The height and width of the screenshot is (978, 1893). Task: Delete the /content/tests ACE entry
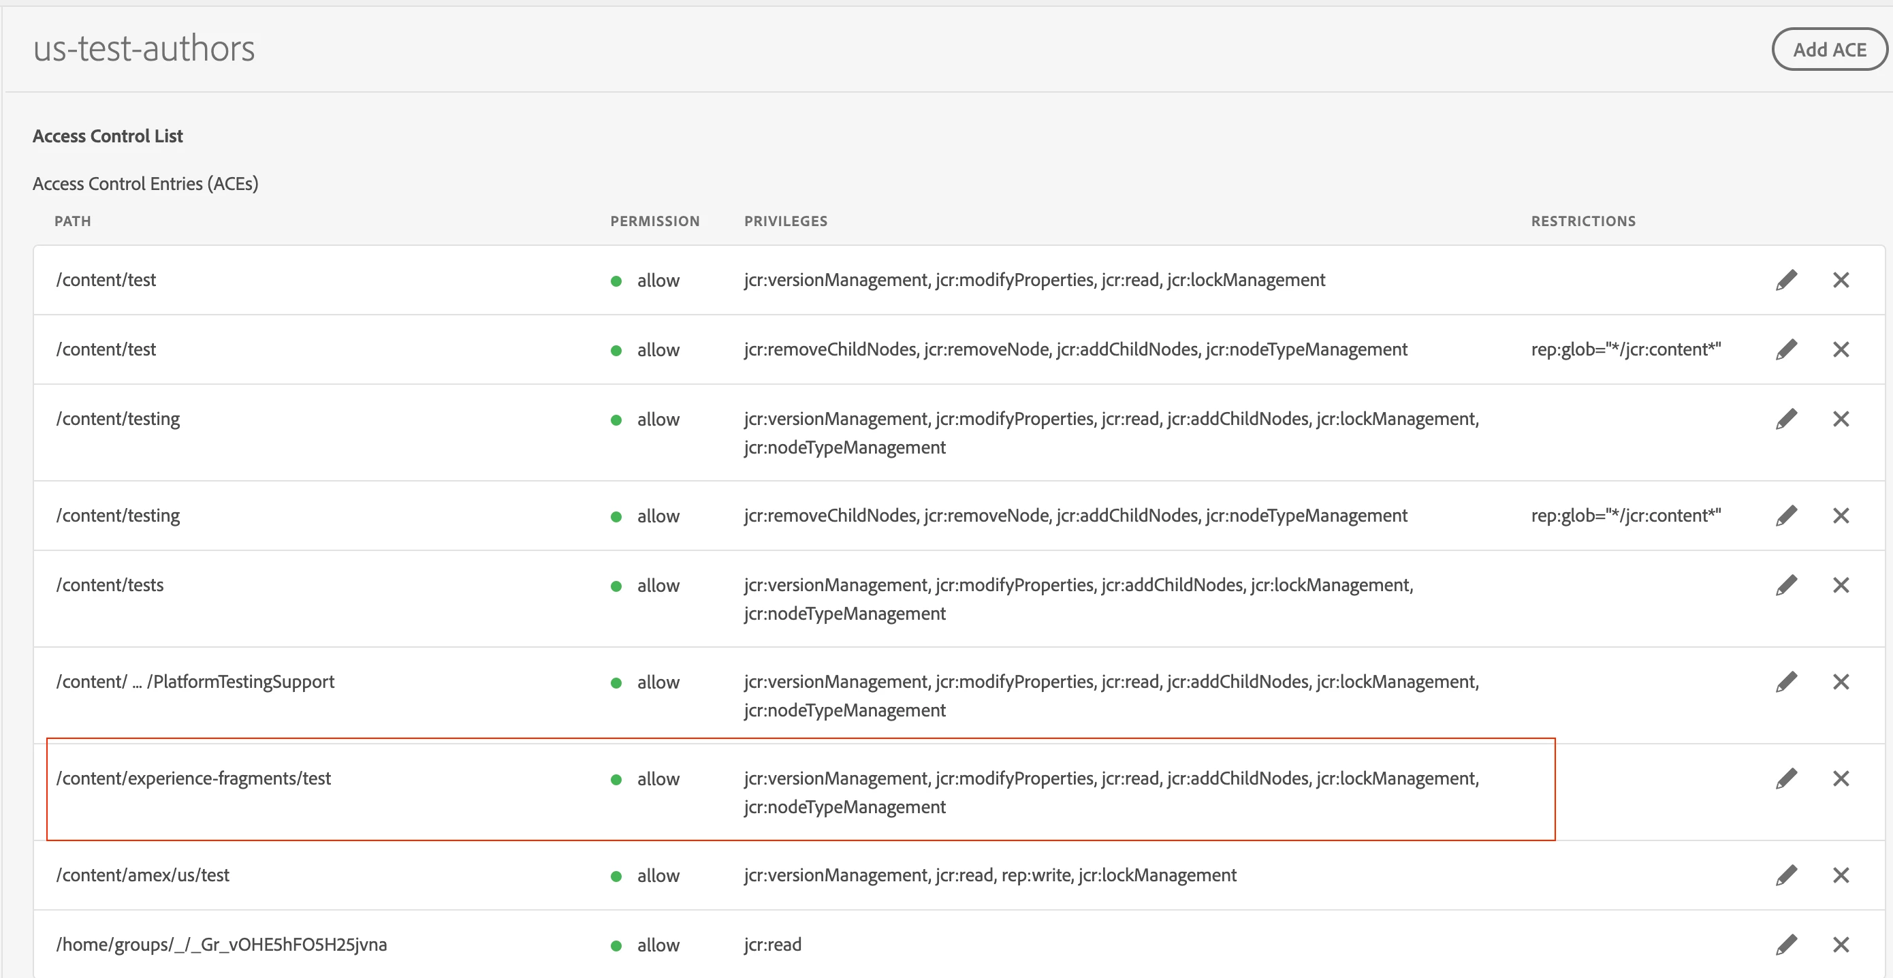[1840, 585]
